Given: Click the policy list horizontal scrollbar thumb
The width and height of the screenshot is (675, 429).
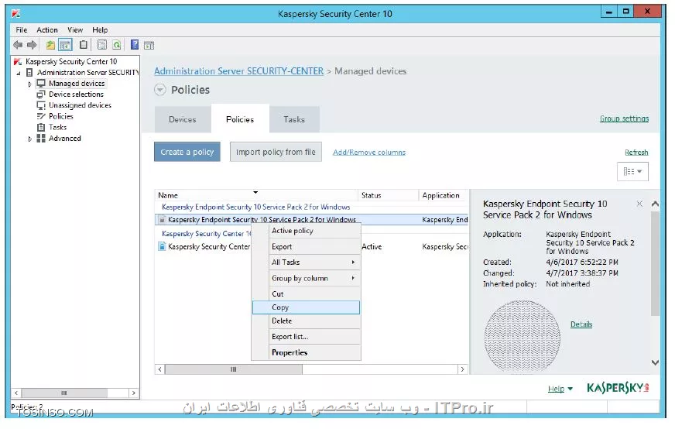Looking at the screenshot, I should [x=233, y=369].
